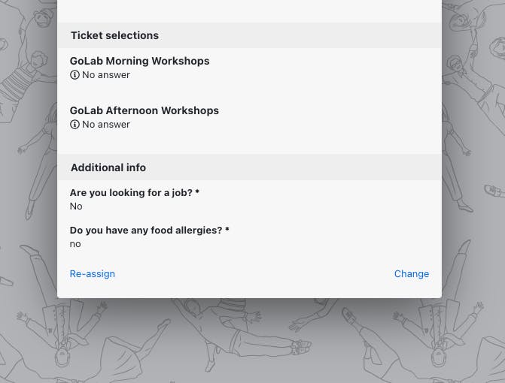Click the GoLab Morning Workshops heading
The height and width of the screenshot is (383, 505).
tap(139, 61)
